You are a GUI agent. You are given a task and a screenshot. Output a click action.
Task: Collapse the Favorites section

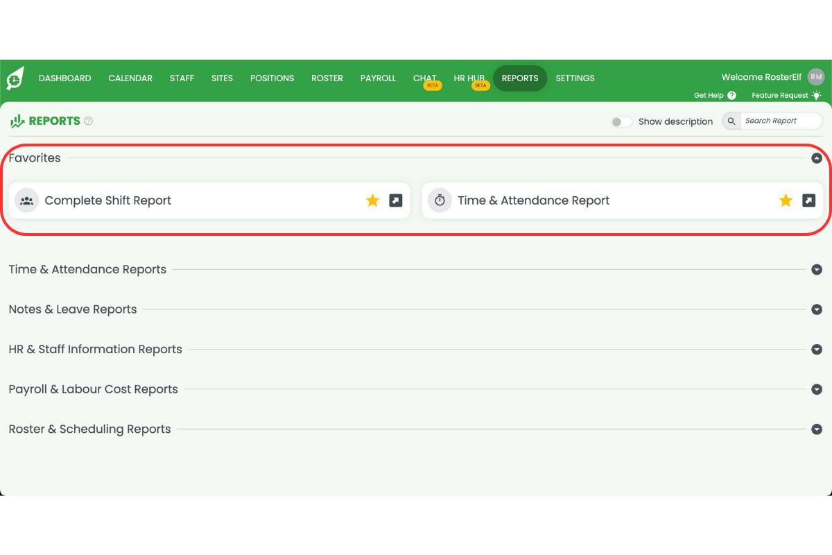817,157
